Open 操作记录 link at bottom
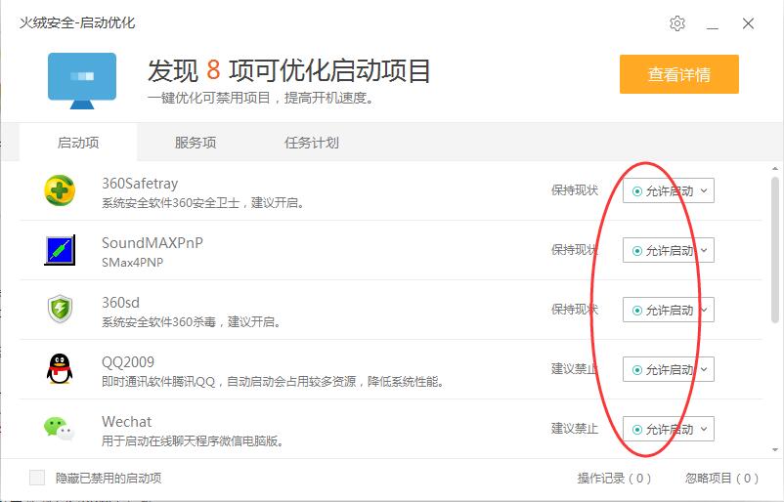 [x=614, y=478]
